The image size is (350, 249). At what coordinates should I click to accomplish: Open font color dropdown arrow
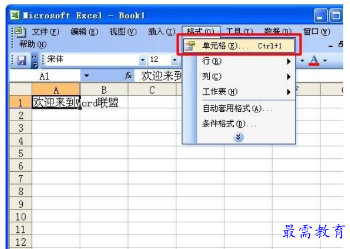(325, 61)
